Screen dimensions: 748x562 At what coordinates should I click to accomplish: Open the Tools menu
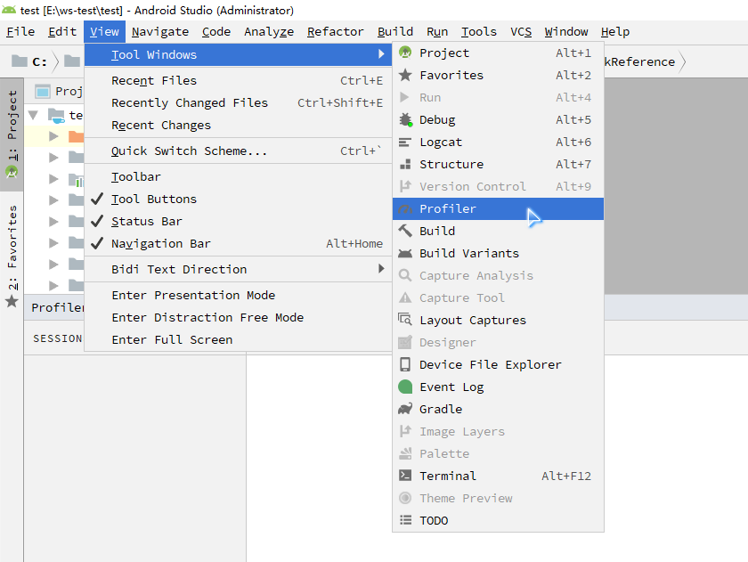[478, 31]
